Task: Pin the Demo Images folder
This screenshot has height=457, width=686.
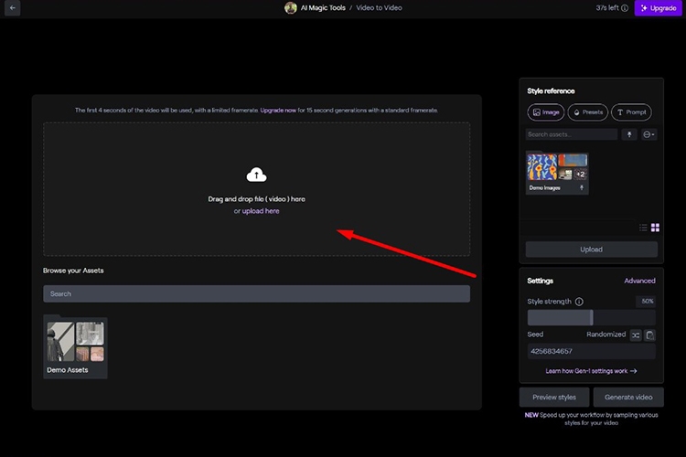Action: pyautogui.click(x=582, y=187)
